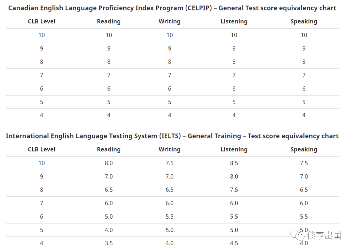Click CELPIP Reading score 10
This screenshot has width=353, height=251.
point(109,35)
